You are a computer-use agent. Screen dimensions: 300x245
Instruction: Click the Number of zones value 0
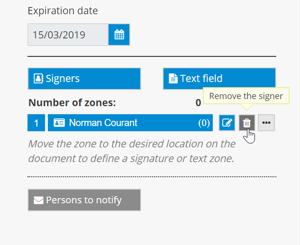click(x=198, y=103)
